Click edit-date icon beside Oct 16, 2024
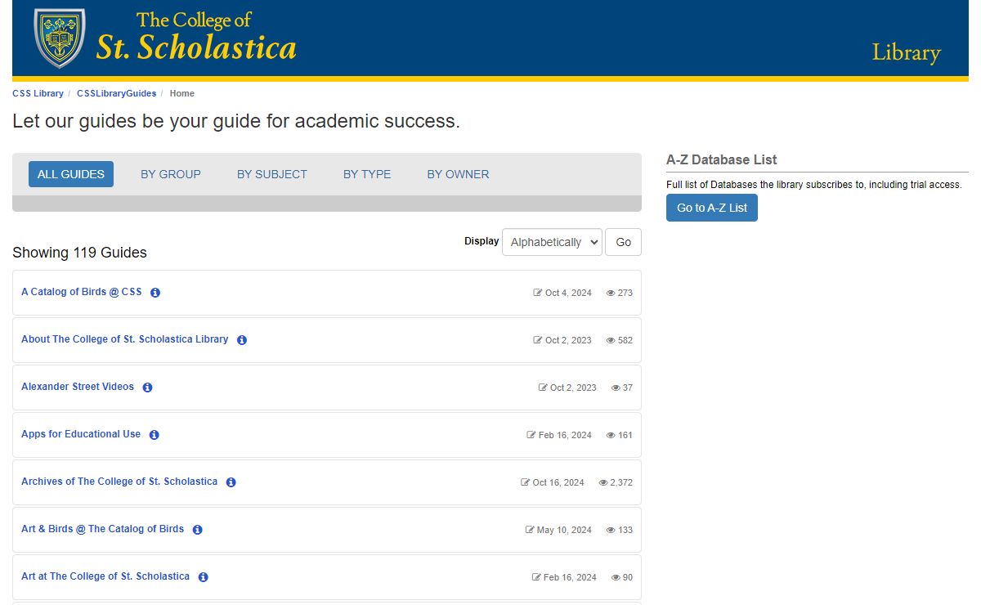981x605 pixels. click(x=526, y=482)
